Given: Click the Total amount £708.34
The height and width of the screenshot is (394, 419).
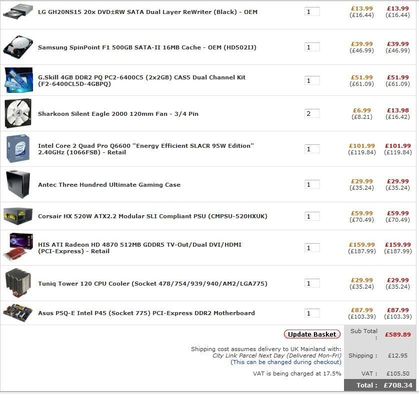Looking at the screenshot, I should pyautogui.click(x=398, y=385).
